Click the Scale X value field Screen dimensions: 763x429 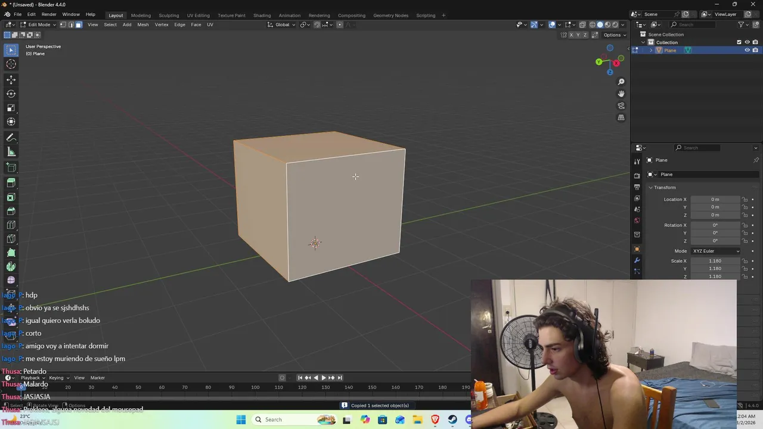715,261
